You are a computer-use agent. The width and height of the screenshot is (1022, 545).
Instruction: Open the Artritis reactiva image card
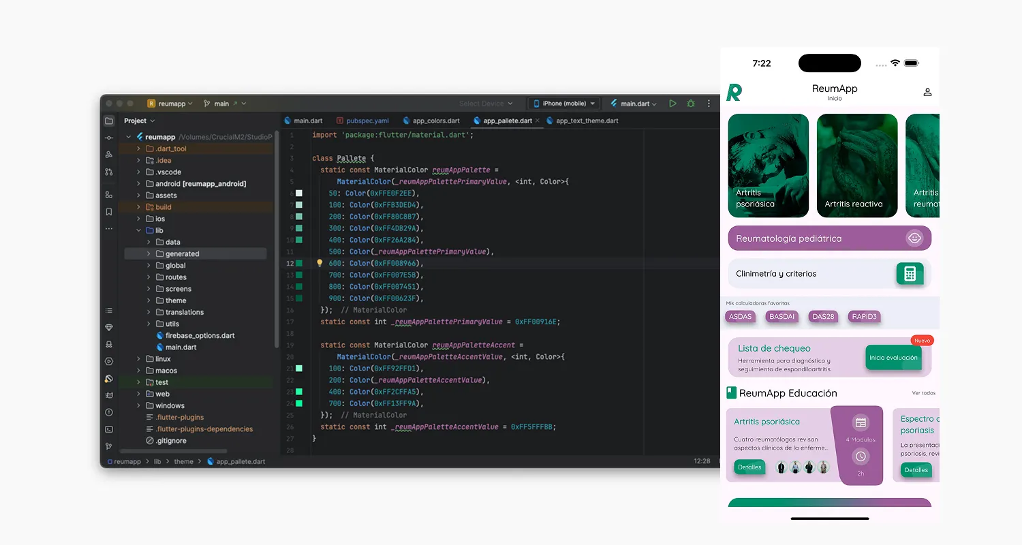pos(857,166)
